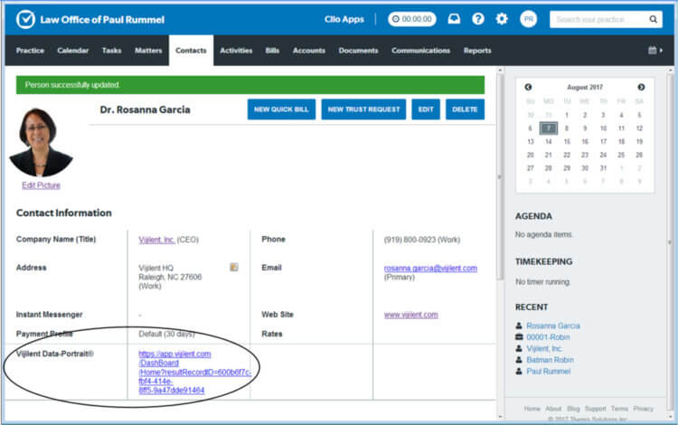The image size is (678, 425).
Task: Open the Matters tab
Action: 148,51
